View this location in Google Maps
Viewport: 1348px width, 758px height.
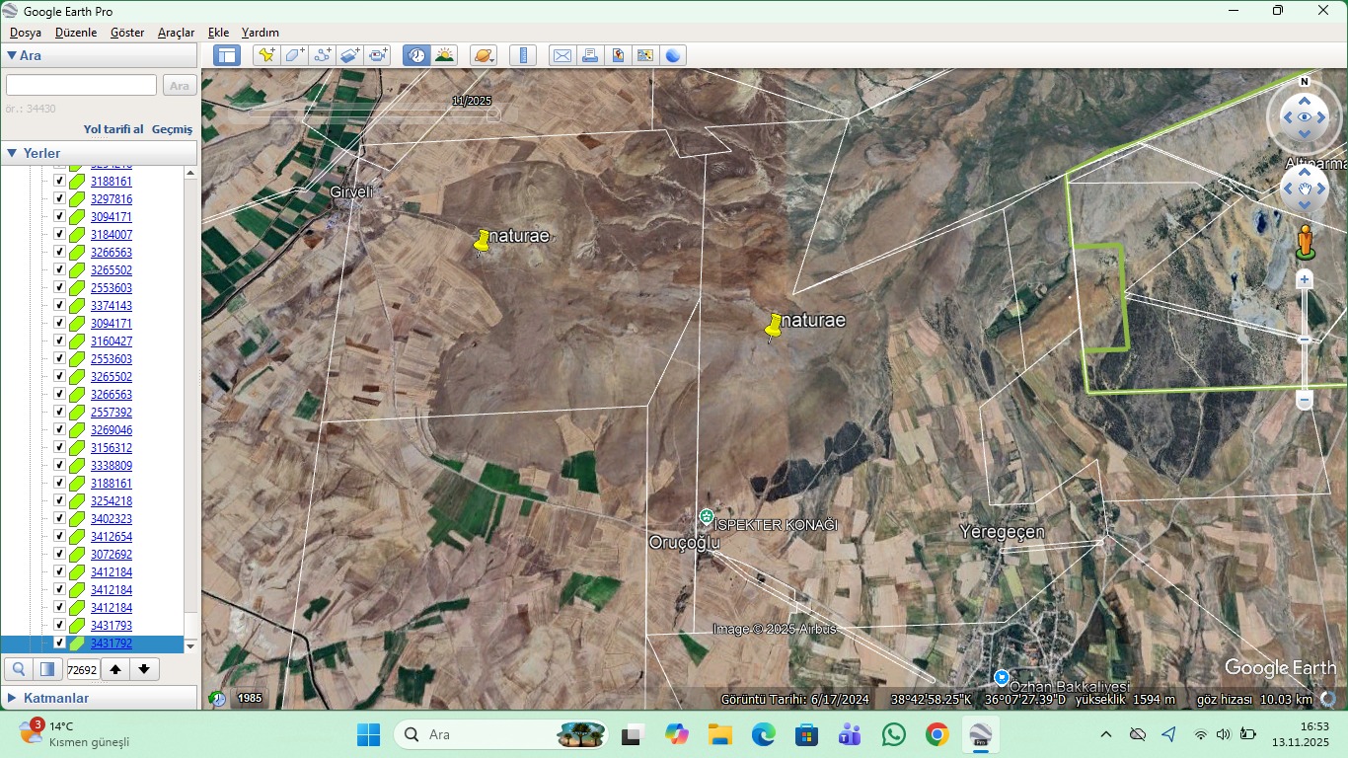[x=645, y=55]
